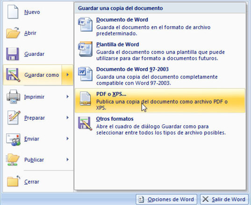The image size is (251, 205).
Task: Click the Word 97-2003 document icon
Action: pos(85,74)
